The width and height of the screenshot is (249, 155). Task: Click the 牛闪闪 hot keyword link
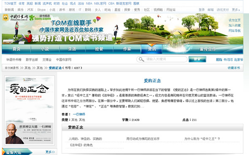coord(228,60)
